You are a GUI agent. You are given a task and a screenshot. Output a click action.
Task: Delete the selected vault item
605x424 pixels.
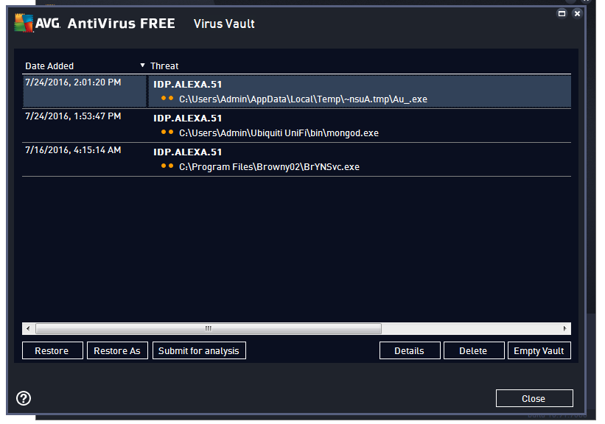(x=473, y=351)
